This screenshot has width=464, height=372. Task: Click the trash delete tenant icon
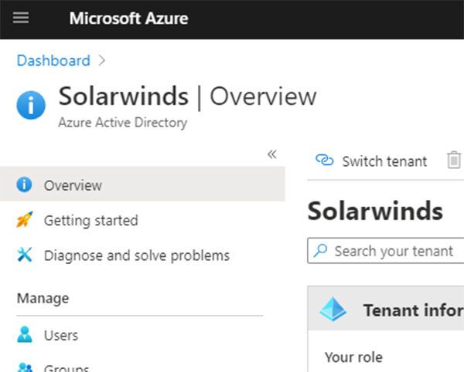click(454, 160)
